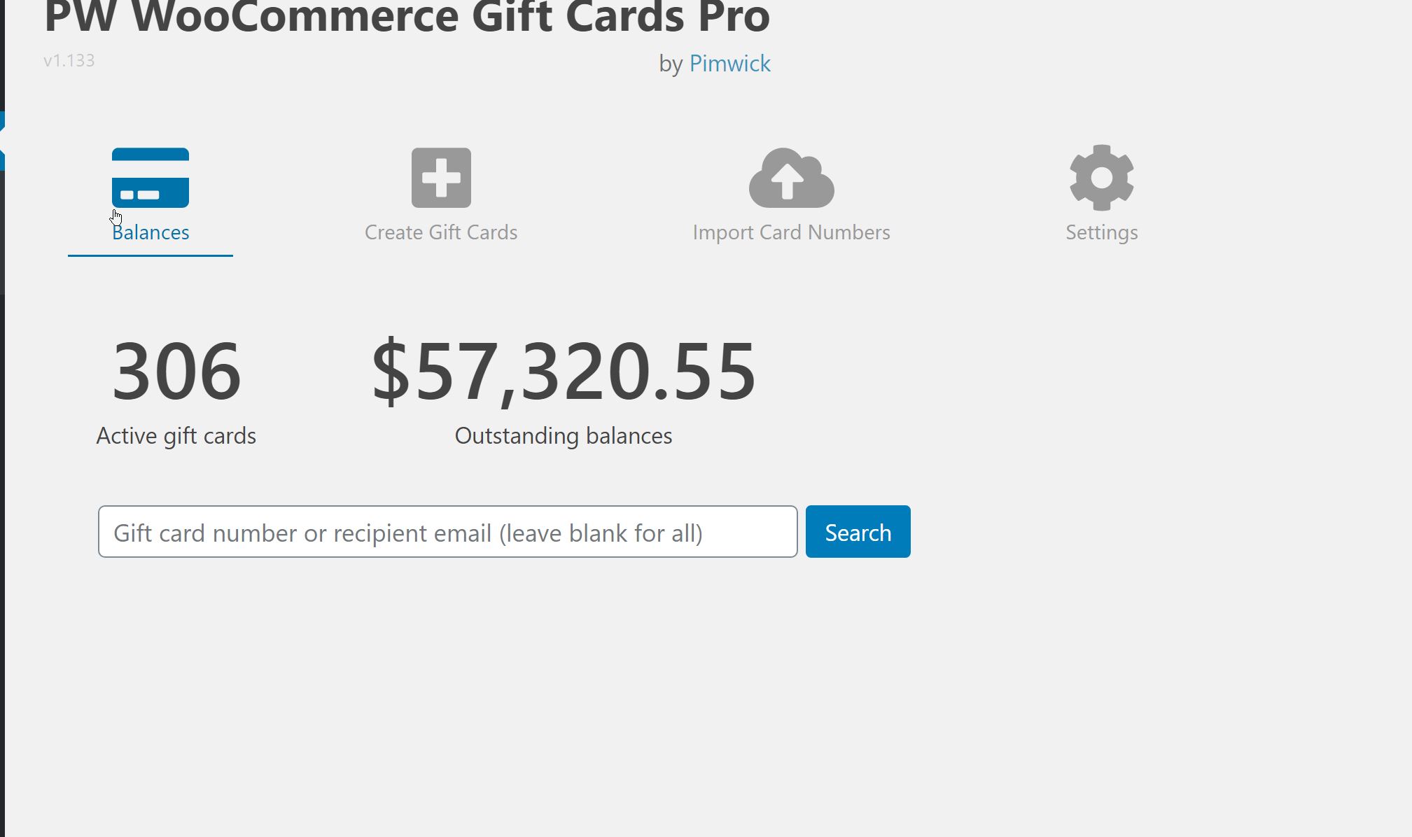Click the word "by" before Pimwick

[x=670, y=64]
